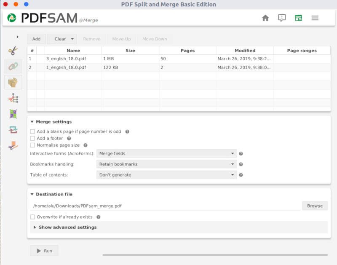The height and width of the screenshot is (265, 337).
Task: Click help icon beside Add a footer
Action: tap(69, 139)
